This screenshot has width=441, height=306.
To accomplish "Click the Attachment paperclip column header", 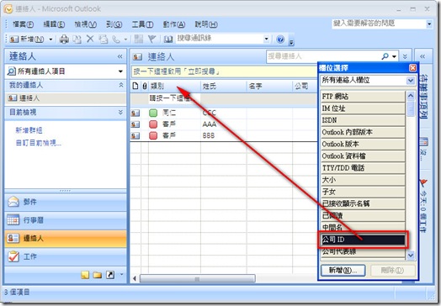I will point(145,86).
